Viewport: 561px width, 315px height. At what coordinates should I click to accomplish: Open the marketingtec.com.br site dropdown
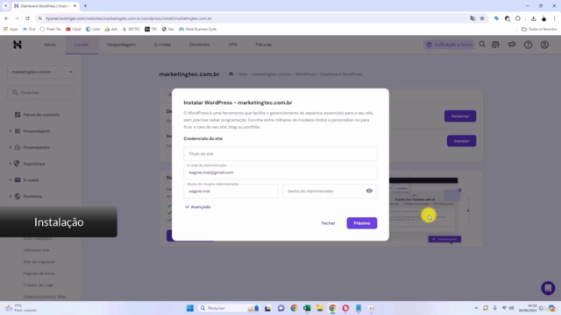click(x=41, y=72)
